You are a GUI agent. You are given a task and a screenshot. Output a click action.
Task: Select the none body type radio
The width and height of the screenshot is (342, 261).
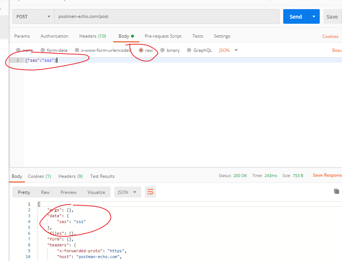coord(18,50)
